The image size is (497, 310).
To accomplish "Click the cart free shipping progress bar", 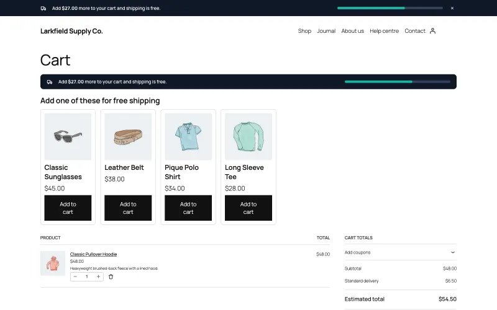I will (x=398, y=82).
